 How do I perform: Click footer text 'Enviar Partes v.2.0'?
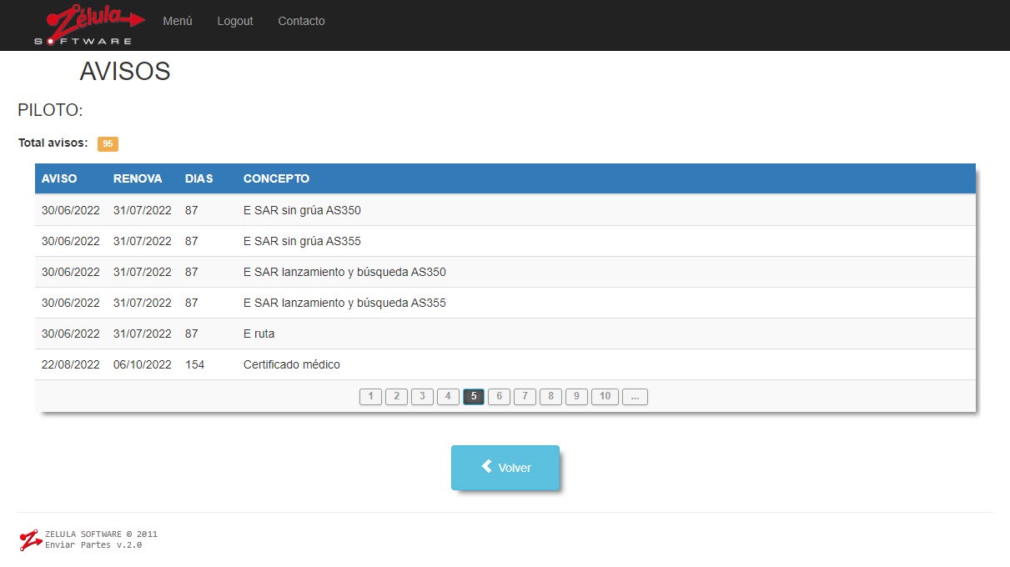coord(93,545)
